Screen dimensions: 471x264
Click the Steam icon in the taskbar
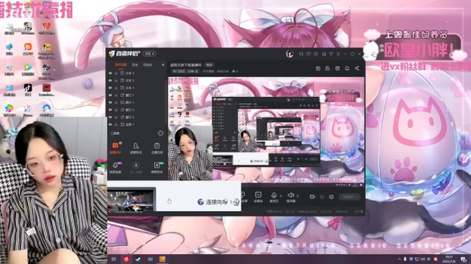(138, 259)
